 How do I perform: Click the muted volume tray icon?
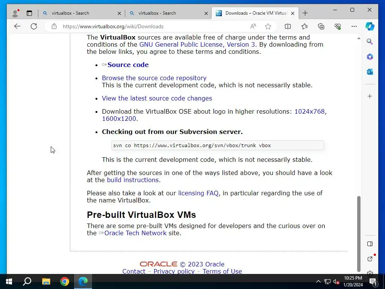[336, 281]
